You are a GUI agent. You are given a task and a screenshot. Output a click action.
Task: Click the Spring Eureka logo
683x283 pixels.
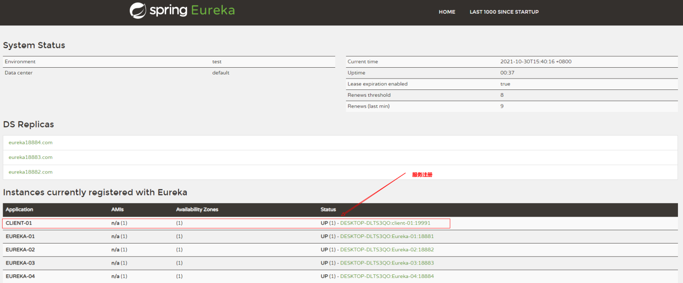[x=182, y=10]
